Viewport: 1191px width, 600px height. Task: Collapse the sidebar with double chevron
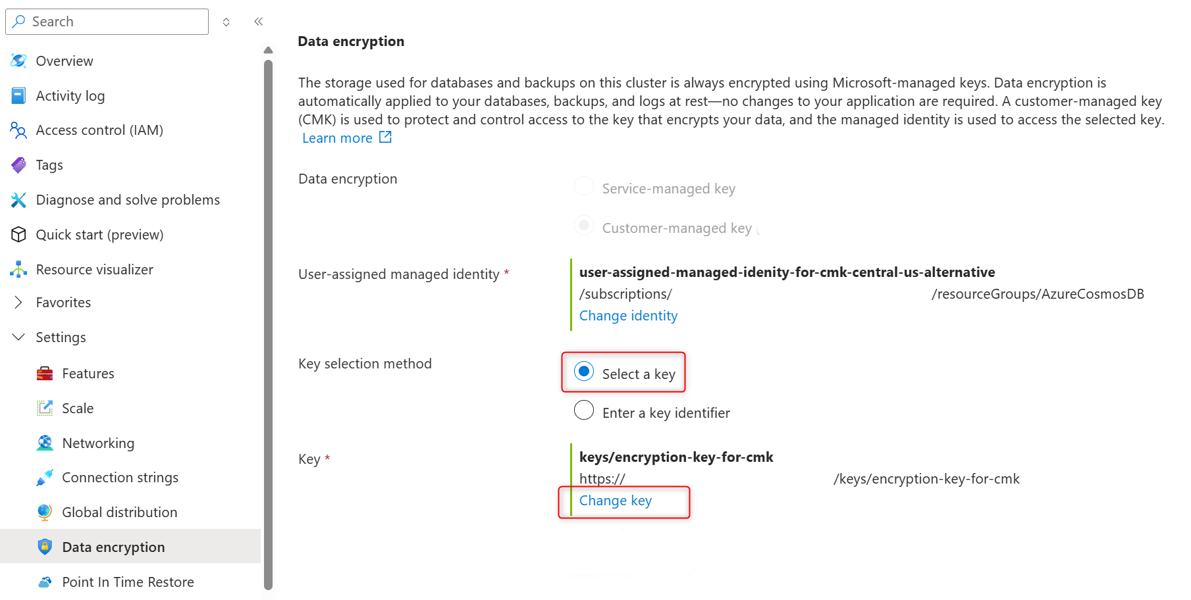click(259, 22)
